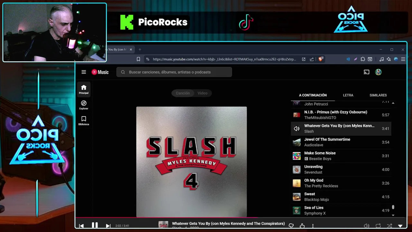The image size is (412, 232).
Task: Open the account avatar menu
Action: [379, 72]
